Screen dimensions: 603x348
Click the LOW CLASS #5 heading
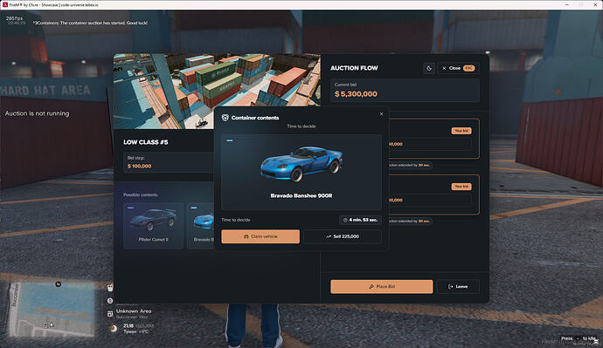(x=146, y=142)
